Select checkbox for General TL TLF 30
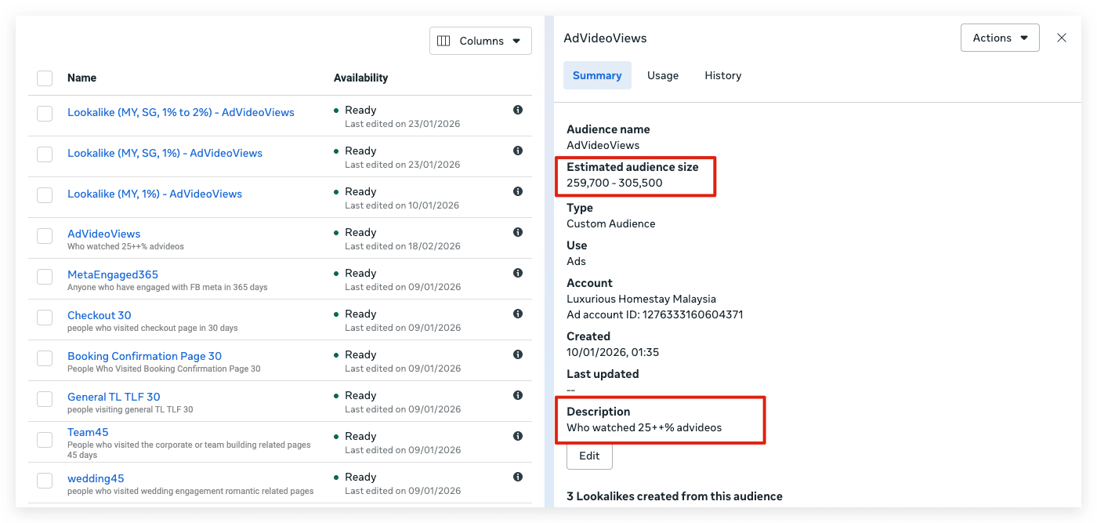 45,399
